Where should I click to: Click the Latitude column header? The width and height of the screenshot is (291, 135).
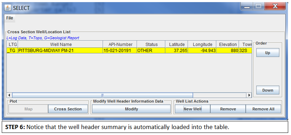[x=176, y=45]
